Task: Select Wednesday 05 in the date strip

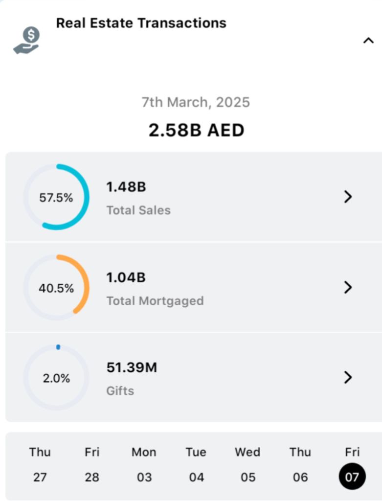Action: (248, 465)
